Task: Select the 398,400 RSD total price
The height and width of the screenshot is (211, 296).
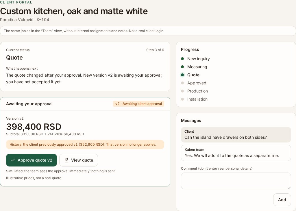Action: (34, 127)
